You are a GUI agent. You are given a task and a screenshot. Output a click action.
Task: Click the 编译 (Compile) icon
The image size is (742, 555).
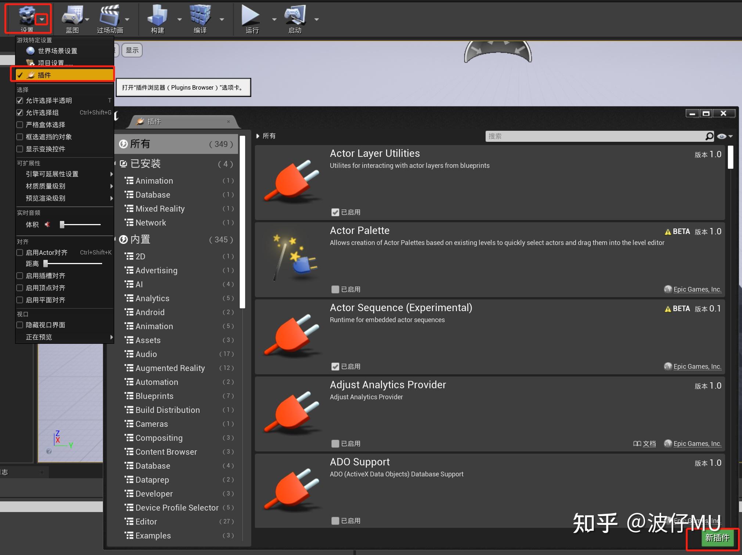[200, 15]
